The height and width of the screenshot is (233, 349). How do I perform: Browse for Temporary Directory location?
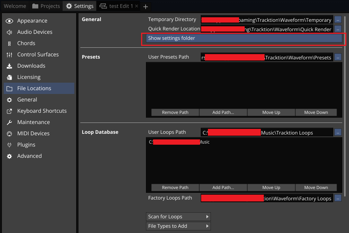click(x=338, y=20)
